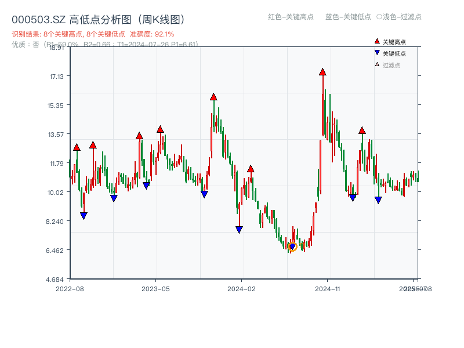Click the highest red triangle marker near 17.13 peak
Image resolution: width=464 pixels, height=348 pixels.
(322, 72)
